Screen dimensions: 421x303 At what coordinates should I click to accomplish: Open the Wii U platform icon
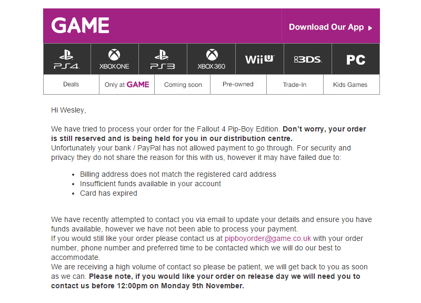coord(259,59)
